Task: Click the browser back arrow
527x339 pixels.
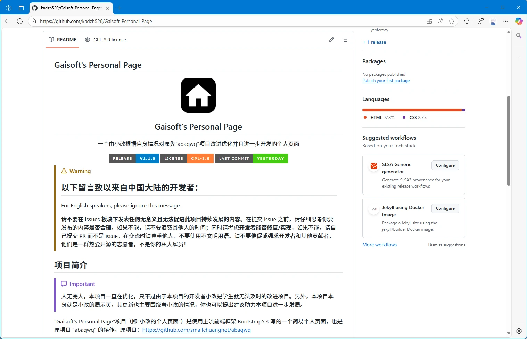Action: click(7, 21)
